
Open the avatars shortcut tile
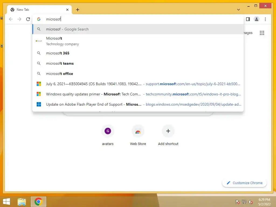click(108, 135)
